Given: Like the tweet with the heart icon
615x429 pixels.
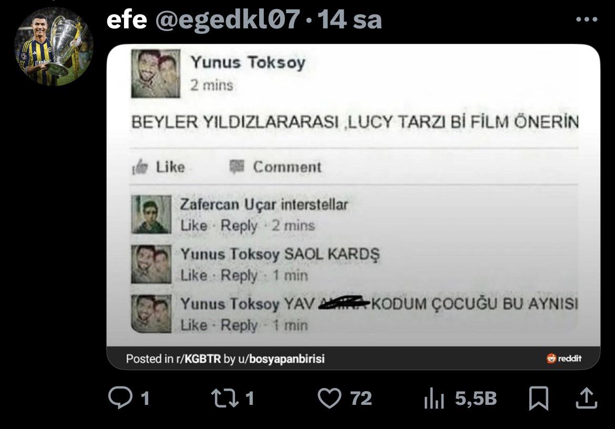Looking at the screenshot, I should pyautogui.click(x=329, y=398).
